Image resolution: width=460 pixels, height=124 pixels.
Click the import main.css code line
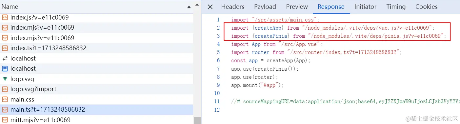pyautogui.click(x=275, y=20)
